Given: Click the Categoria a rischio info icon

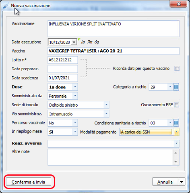Looking at the screenshot, I should point(176,87).
